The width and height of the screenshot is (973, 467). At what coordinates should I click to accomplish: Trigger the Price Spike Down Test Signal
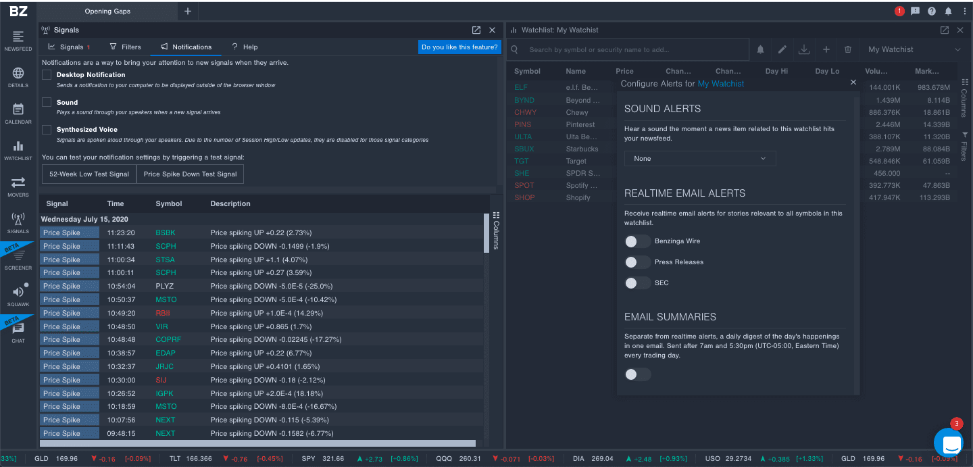pos(190,174)
